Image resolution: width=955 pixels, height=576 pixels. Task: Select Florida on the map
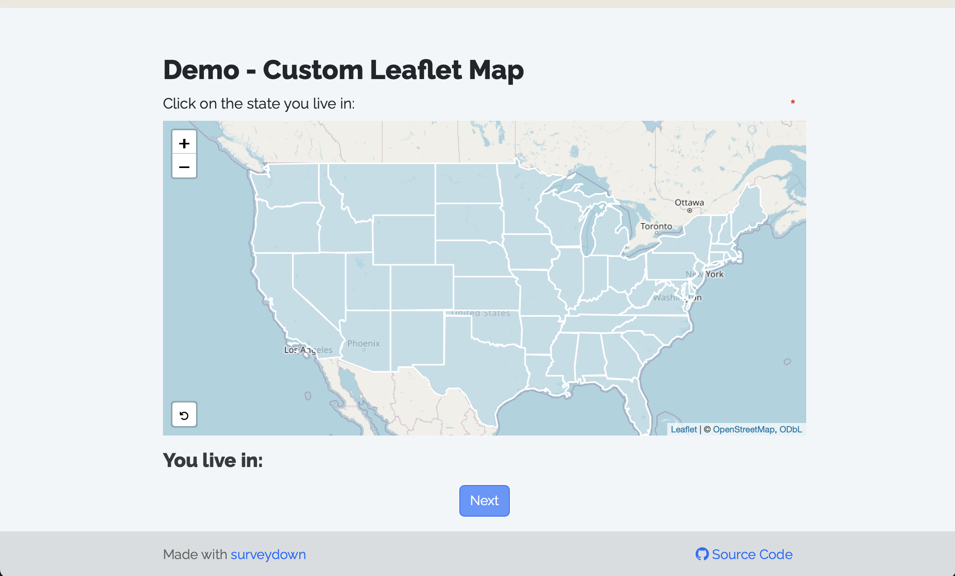(634, 401)
